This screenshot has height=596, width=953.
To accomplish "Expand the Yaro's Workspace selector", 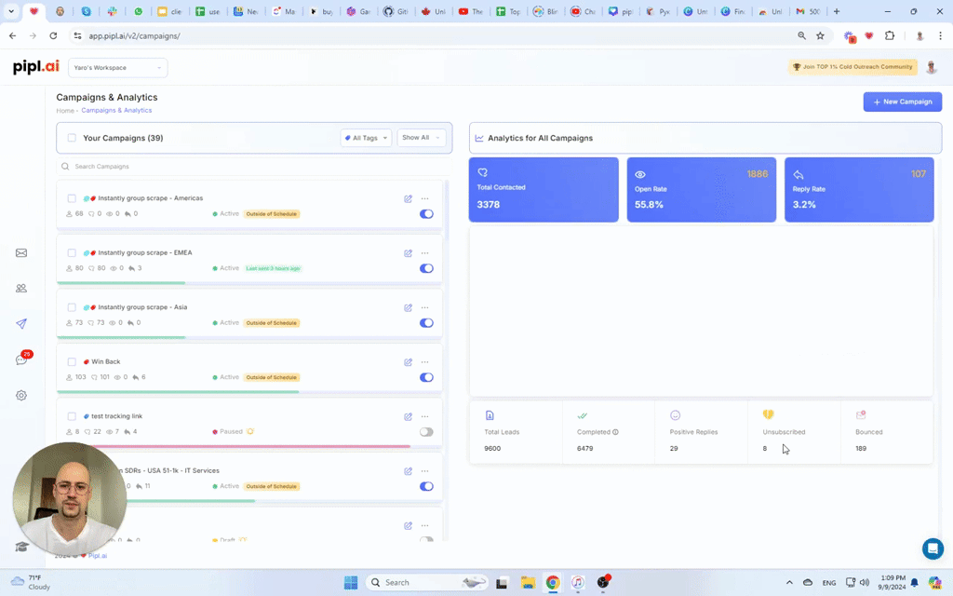I will (117, 67).
